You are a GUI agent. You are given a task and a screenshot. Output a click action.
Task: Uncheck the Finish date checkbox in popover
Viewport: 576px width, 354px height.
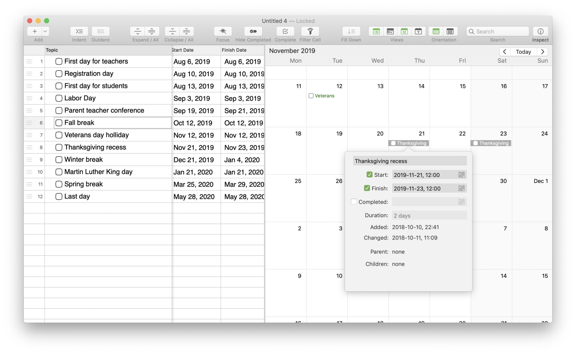367,188
